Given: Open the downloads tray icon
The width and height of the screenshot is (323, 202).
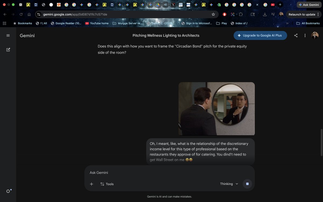Looking at the screenshot, I should coord(265,14).
